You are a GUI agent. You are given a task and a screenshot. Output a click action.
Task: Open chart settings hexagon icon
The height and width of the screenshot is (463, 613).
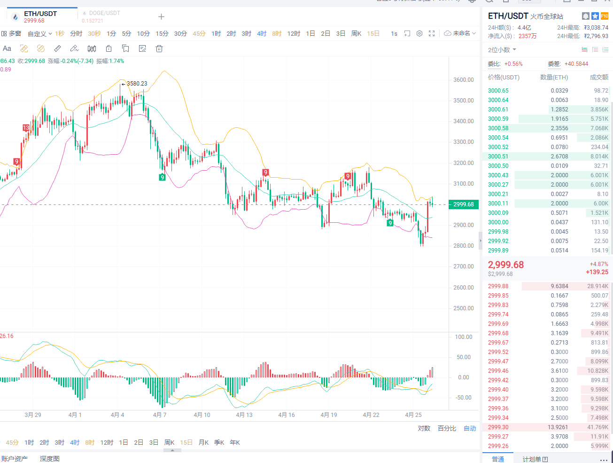click(x=419, y=33)
